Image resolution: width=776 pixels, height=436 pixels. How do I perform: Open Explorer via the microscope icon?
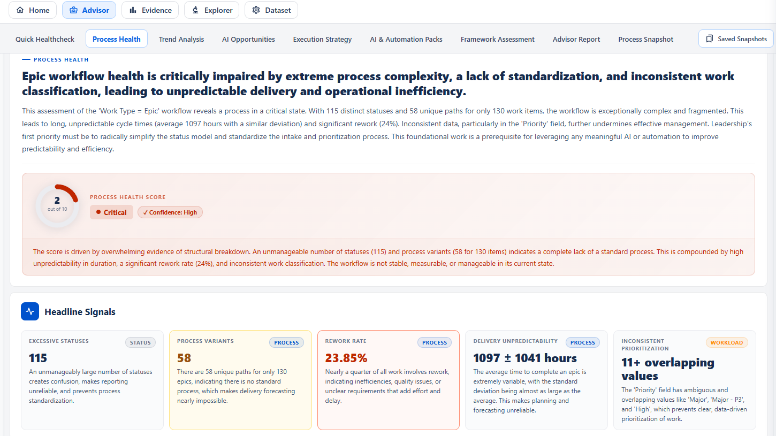point(197,10)
